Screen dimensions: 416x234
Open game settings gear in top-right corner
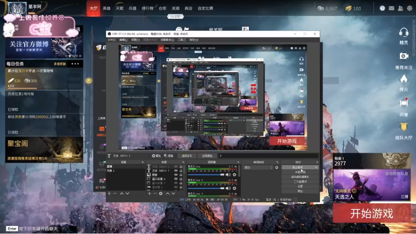[x=410, y=8]
